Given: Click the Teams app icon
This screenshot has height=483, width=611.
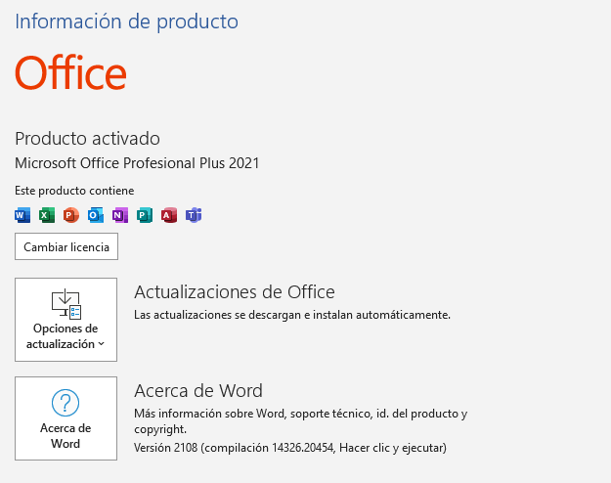Looking at the screenshot, I should point(194,215).
